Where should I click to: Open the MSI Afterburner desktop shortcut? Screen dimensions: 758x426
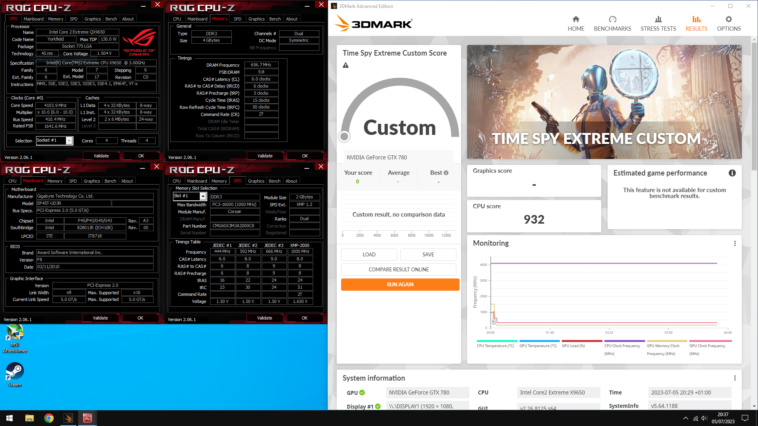pos(15,338)
